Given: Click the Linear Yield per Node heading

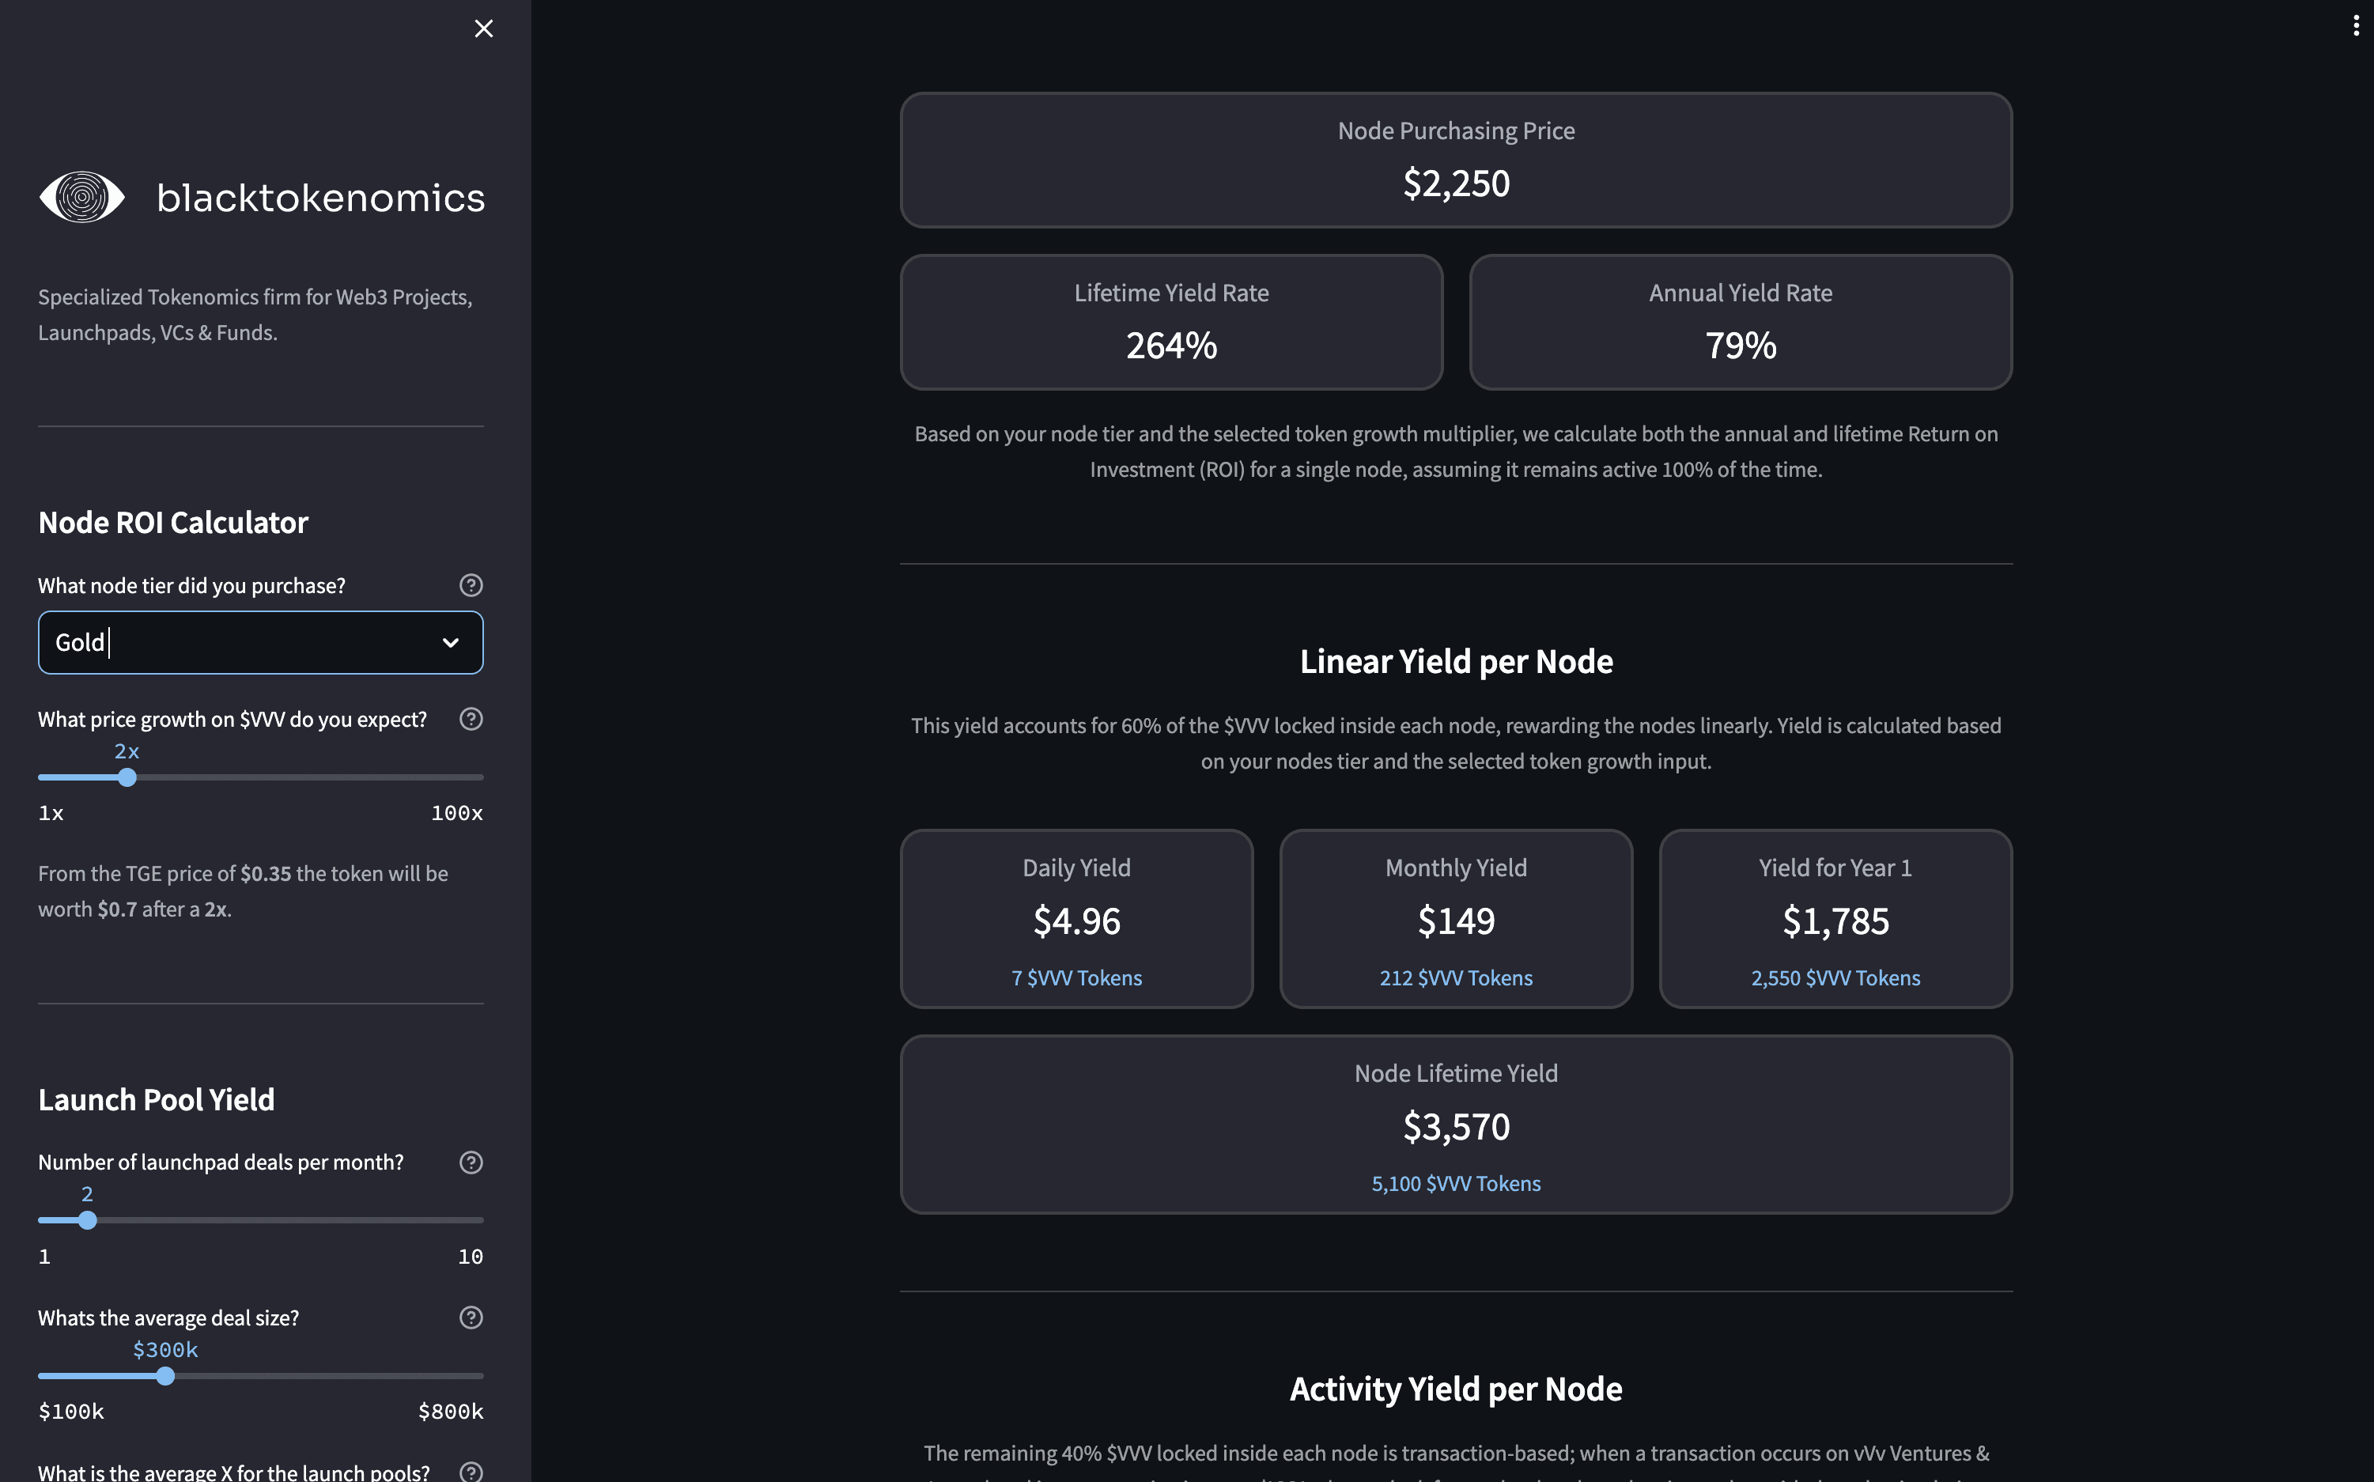Looking at the screenshot, I should pyautogui.click(x=1456, y=662).
